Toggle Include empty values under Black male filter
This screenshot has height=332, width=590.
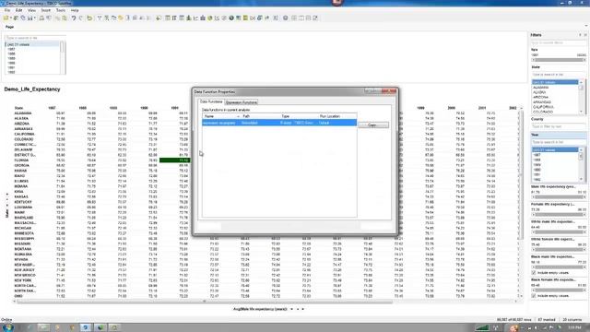(534, 272)
